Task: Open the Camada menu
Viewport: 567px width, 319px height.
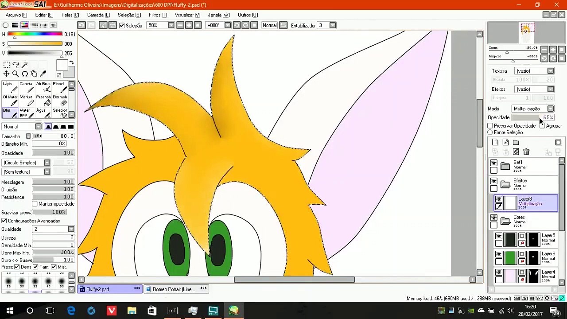Action: click(98, 15)
